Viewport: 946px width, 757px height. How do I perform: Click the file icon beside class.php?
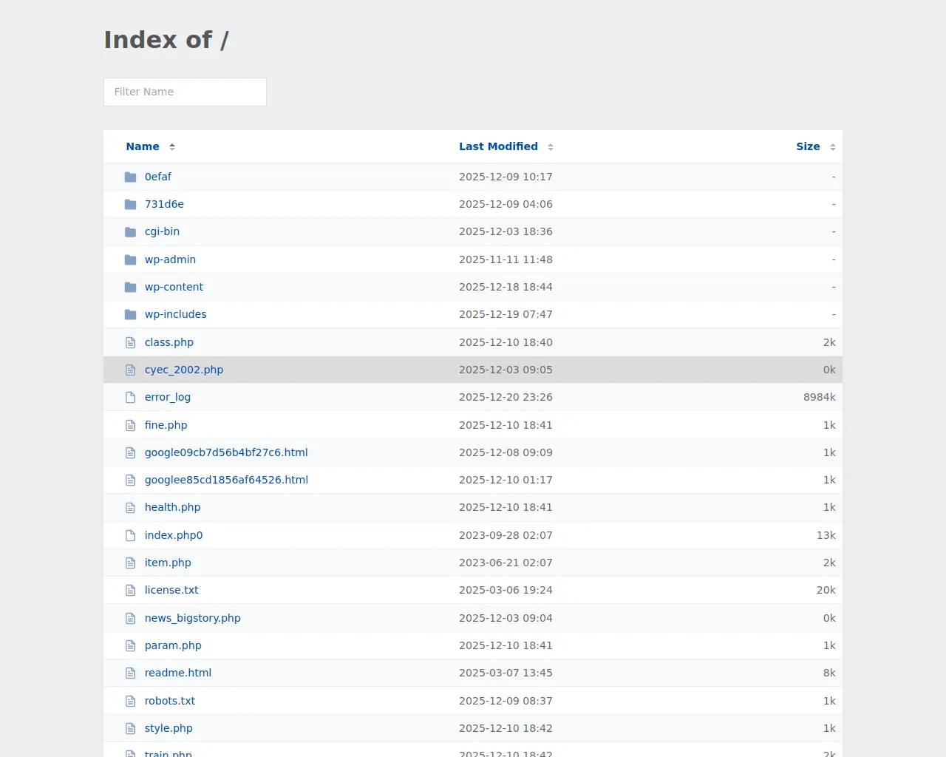(x=131, y=342)
